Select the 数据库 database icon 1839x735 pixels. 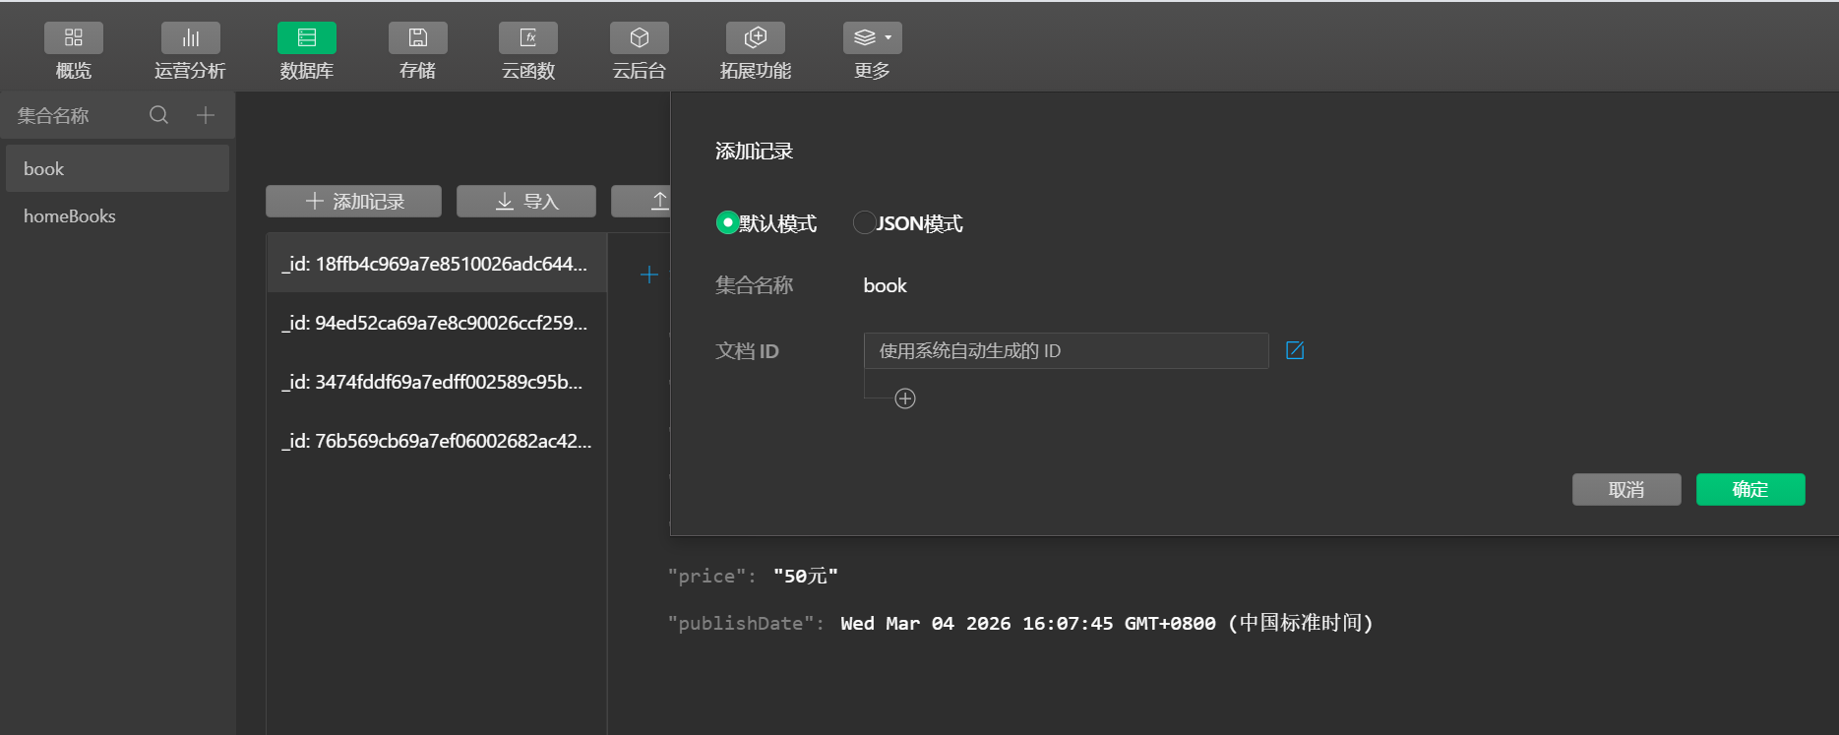pyautogui.click(x=307, y=38)
